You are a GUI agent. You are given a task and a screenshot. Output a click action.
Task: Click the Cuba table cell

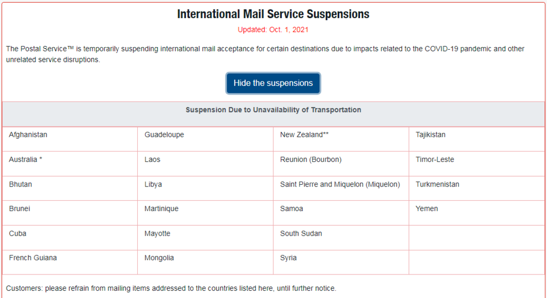18,233
